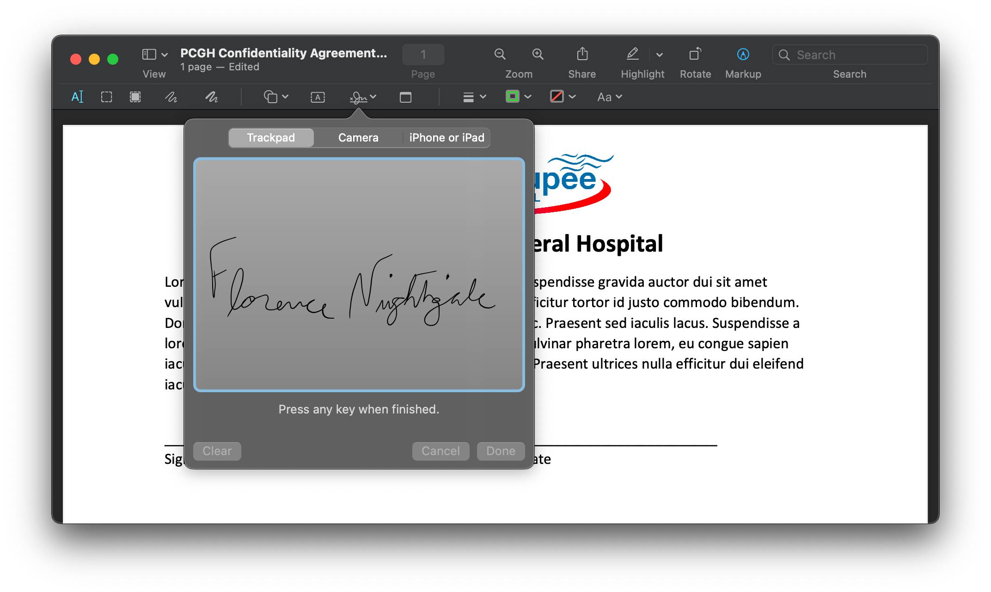The height and width of the screenshot is (592, 991).
Task: Switch to Camera signature input
Action: point(358,137)
